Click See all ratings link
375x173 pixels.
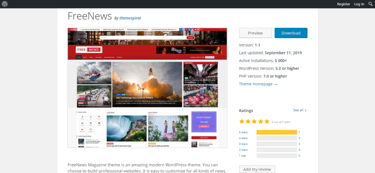(300, 110)
